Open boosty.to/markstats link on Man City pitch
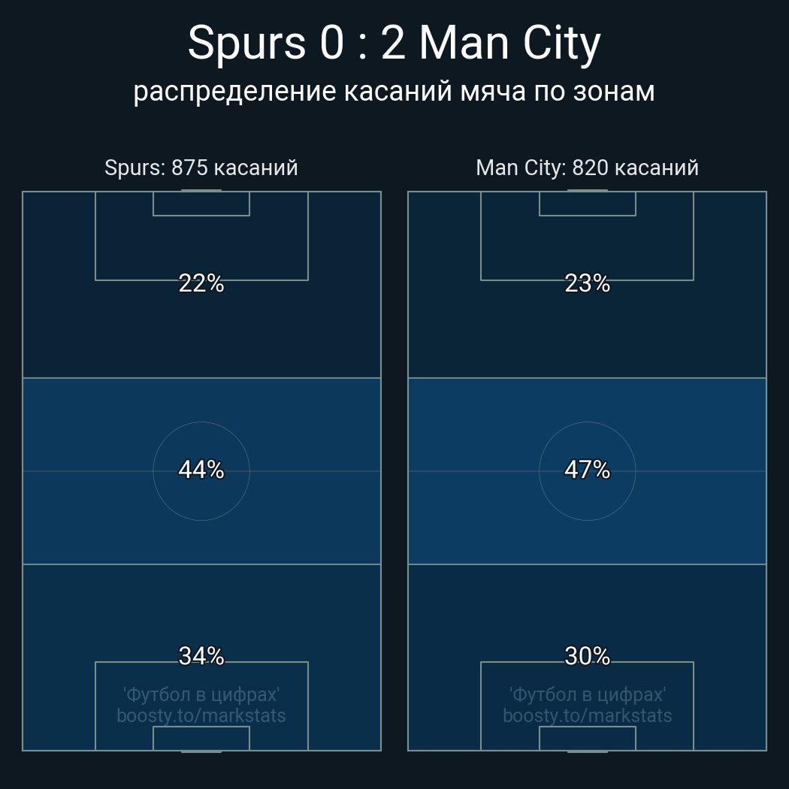The width and height of the screenshot is (789, 789). (x=587, y=715)
